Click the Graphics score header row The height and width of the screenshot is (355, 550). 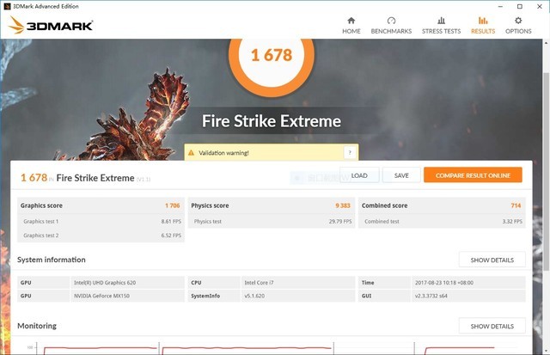point(100,206)
